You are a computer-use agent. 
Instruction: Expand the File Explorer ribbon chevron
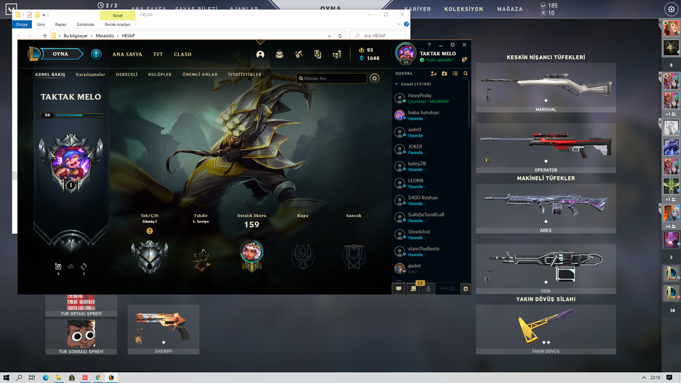pos(398,24)
